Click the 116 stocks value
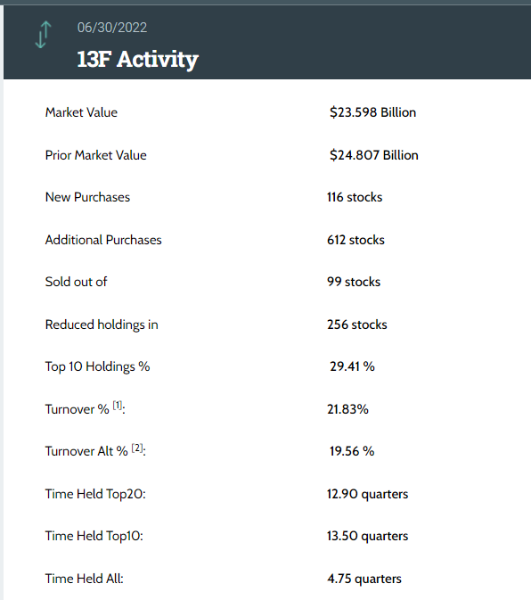Screen dimensions: 531x600 pyautogui.click(x=355, y=197)
